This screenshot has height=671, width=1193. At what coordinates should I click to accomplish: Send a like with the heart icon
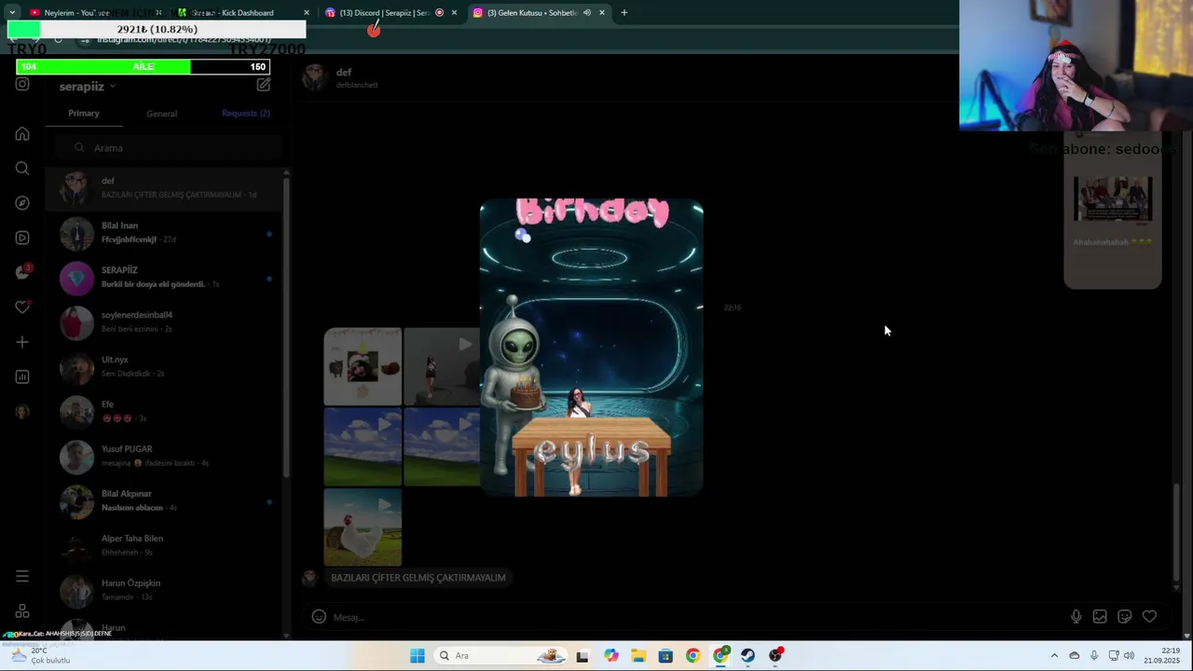click(1149, 616)
